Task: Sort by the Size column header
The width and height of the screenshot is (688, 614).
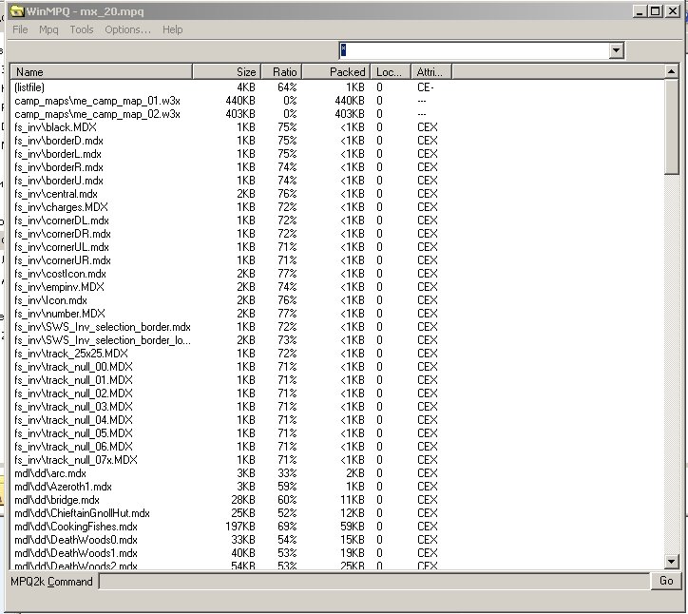Action: point(226,71)
